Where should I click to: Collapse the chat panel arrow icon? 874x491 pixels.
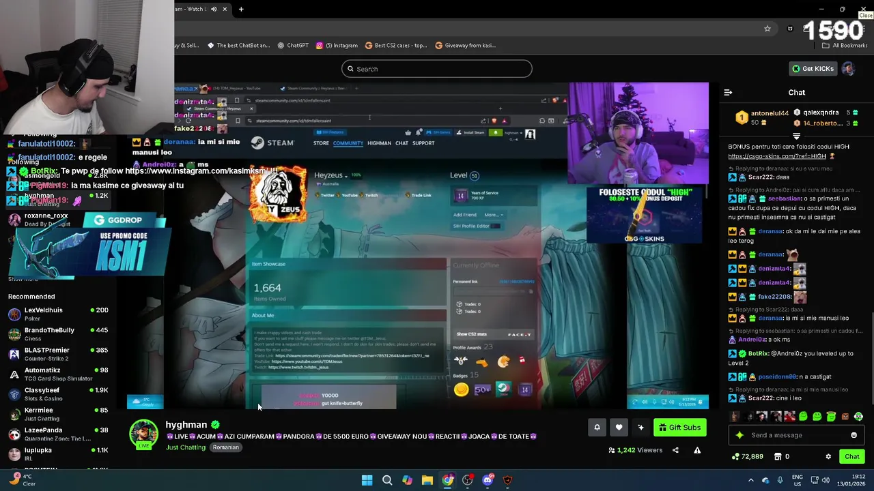point(728,92)
